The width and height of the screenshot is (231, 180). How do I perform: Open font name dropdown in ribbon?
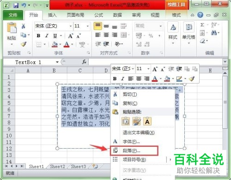point(70,26)
